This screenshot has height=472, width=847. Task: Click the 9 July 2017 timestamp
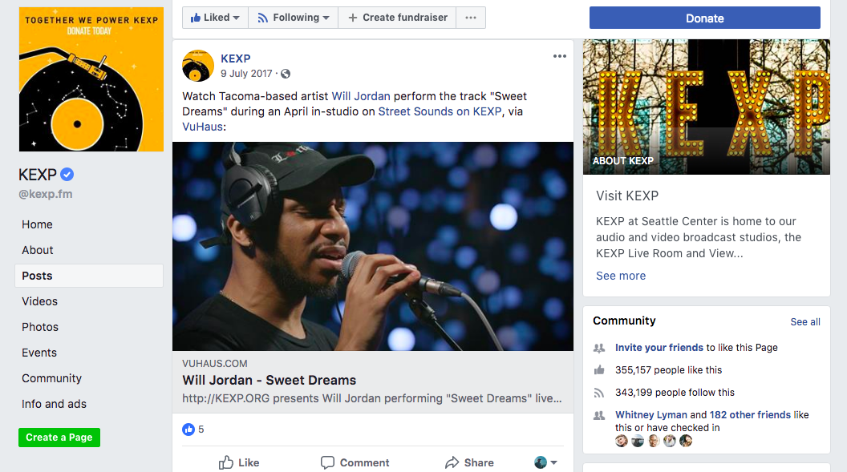point(246,74)
